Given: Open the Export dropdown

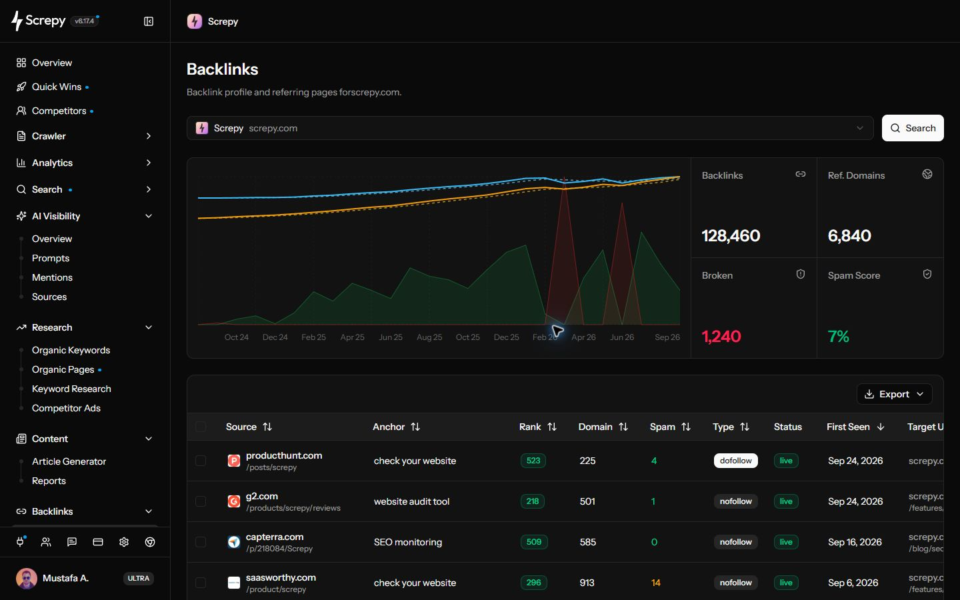Looking at the screenshot, I should (894, 394).
